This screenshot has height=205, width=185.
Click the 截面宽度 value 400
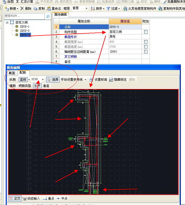125,42
